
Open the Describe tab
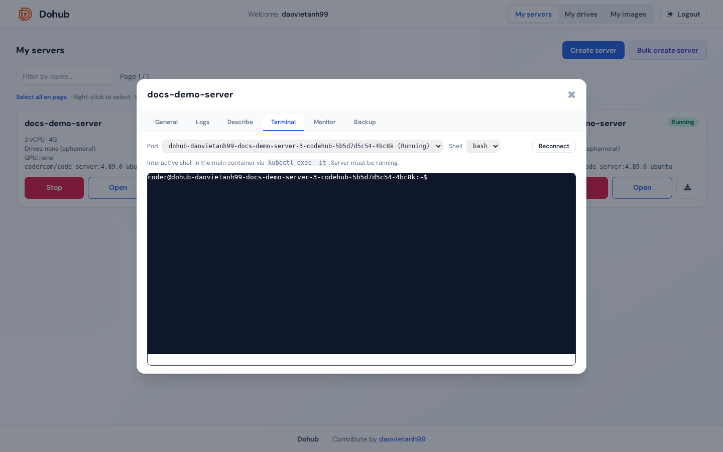pos(240,122)
